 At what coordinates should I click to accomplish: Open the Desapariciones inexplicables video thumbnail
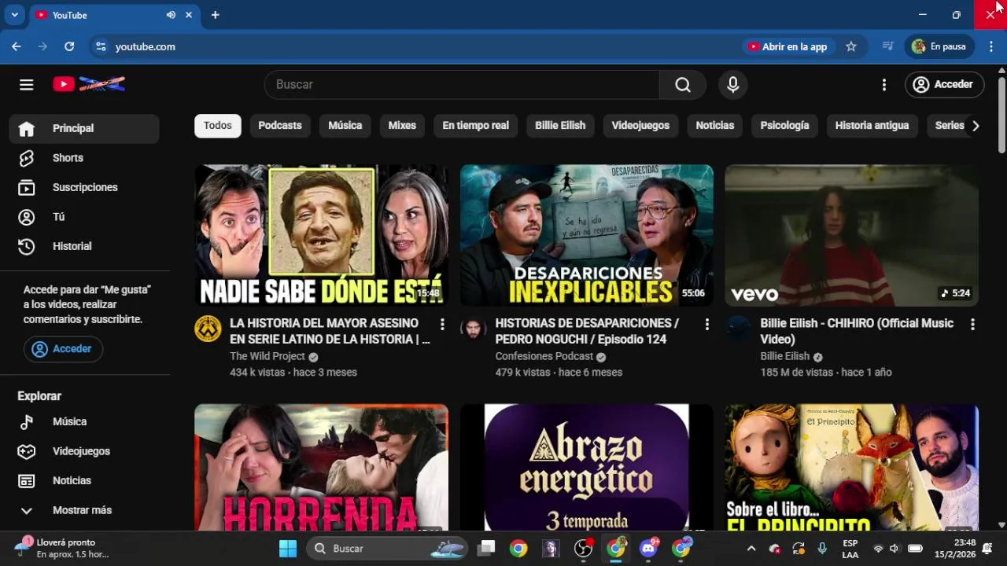[x=587, y=235]
